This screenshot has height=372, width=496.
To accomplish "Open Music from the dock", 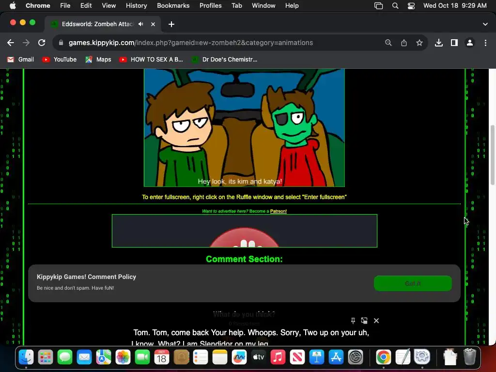I will coord(278,357).
